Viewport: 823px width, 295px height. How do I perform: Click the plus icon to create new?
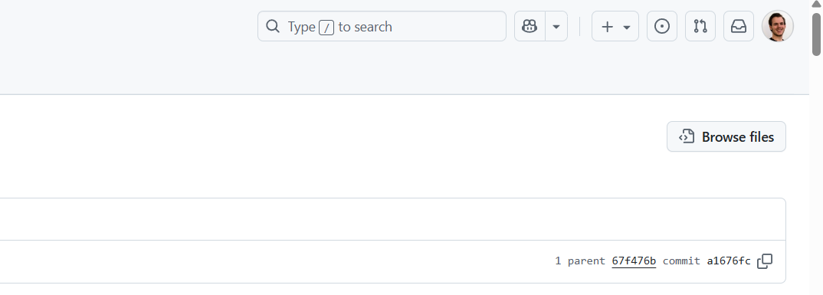[x=607, y=27]
